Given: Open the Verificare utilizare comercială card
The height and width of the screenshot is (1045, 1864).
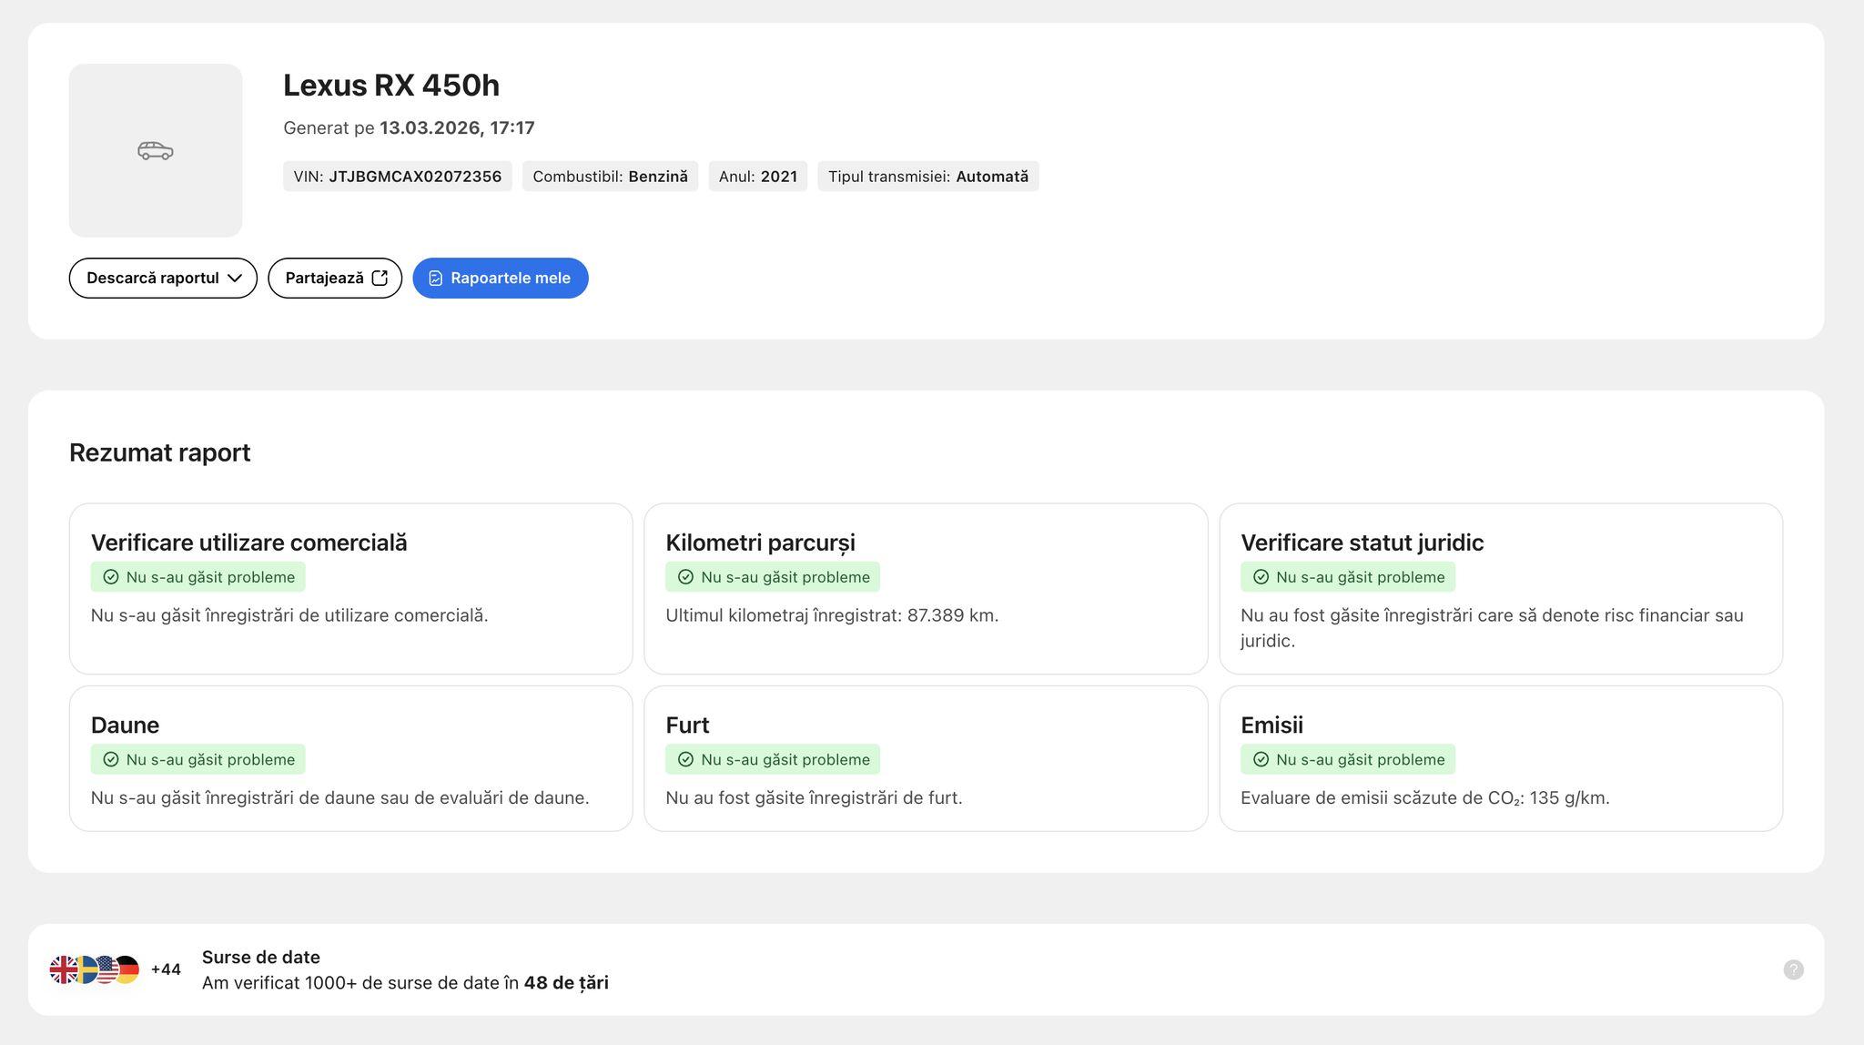Looking at the screenshot, I should click(x=350, y=588).
